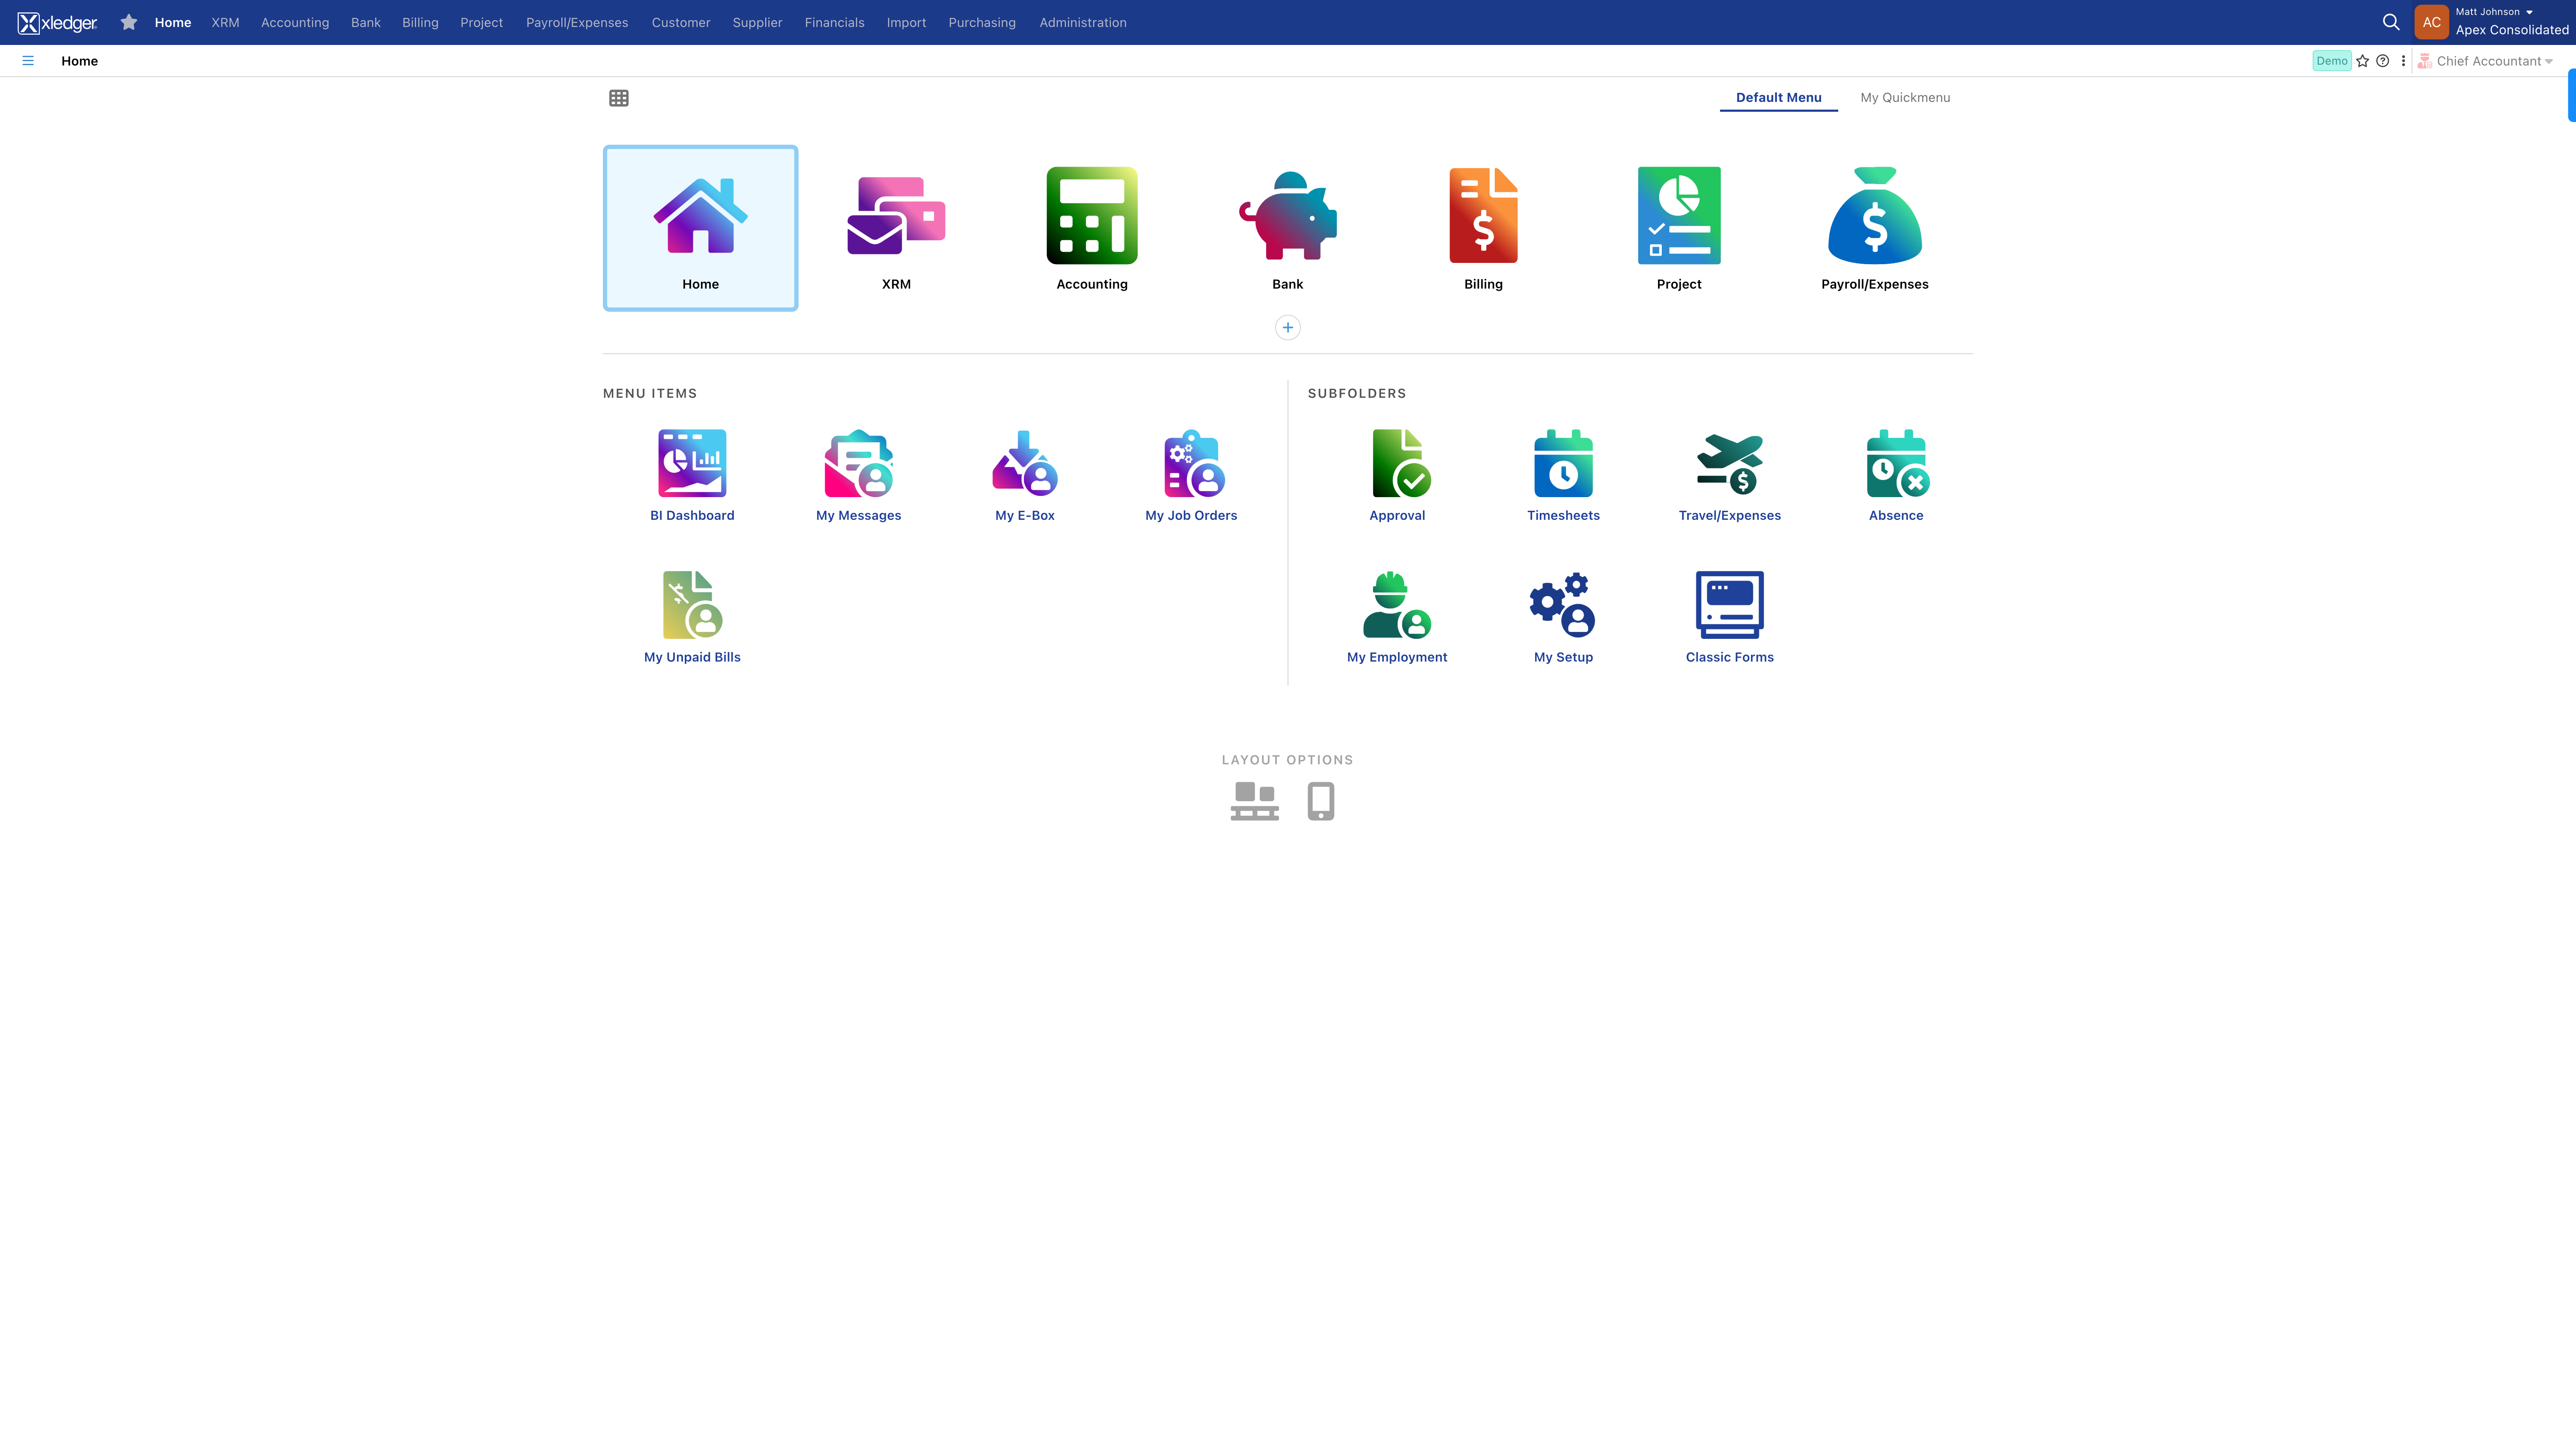Switch to My Quickmenu tab
This screenshot has width=2576, height=1449.
1904,97
